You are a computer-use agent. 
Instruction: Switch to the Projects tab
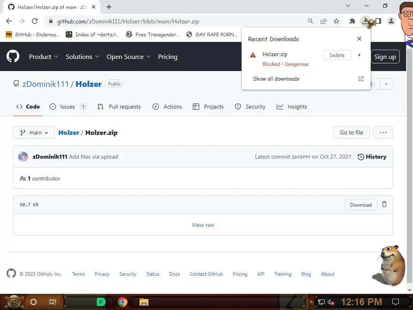coord(208,107)
